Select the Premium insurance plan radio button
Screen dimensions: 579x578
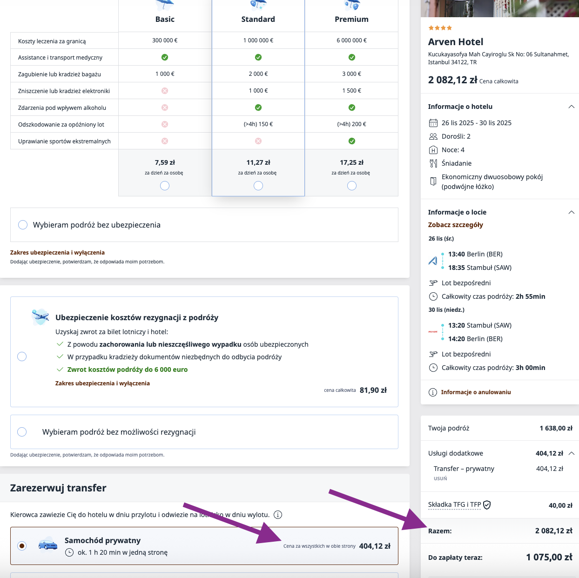352,186
